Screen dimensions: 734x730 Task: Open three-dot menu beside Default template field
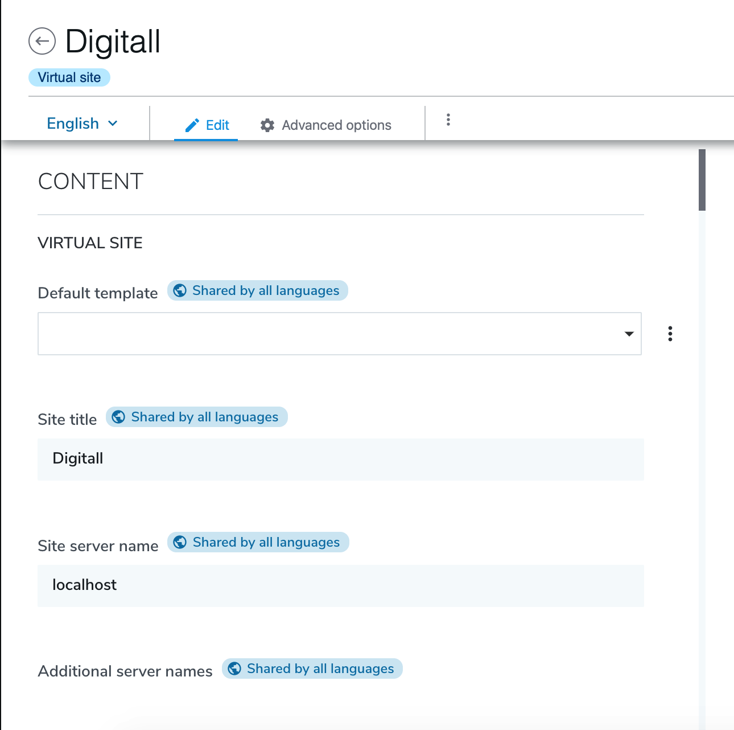point(670,334)
